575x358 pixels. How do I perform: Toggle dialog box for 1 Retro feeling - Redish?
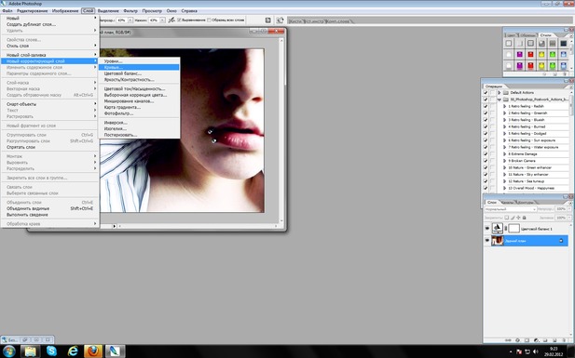tap(493, 106)
